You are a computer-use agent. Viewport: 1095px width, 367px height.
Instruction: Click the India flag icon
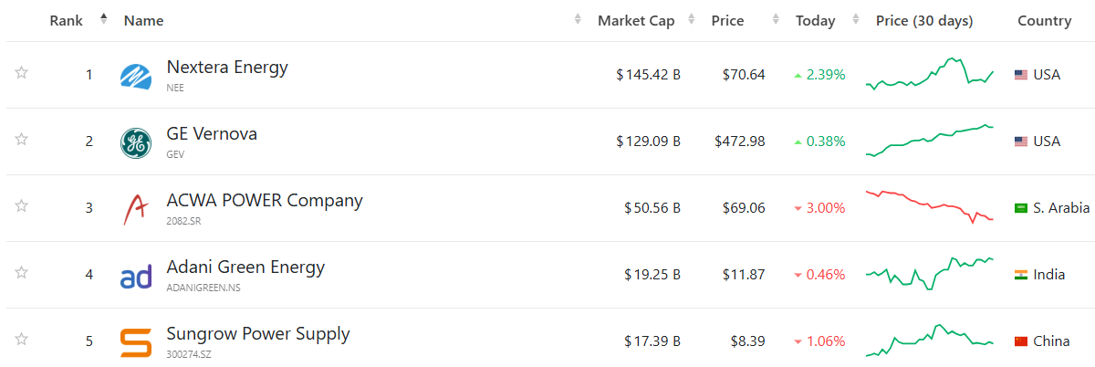click(1021, 275)
